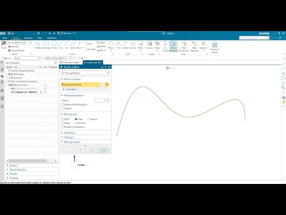Adjust the Degree stepper arrows
The width and height of the screenshot is (286, 215).
point(108,100)
